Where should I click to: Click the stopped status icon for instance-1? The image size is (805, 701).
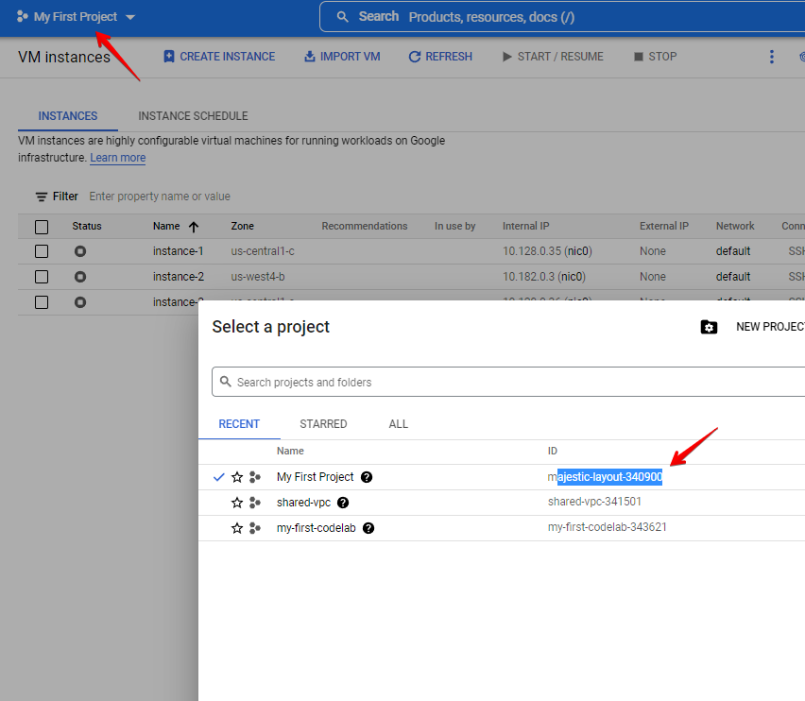tap(80, 251)
